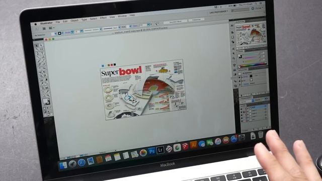Click the fill and stroke box in toolbox
The height and width of the screenshot is (181, 322).
46,102
